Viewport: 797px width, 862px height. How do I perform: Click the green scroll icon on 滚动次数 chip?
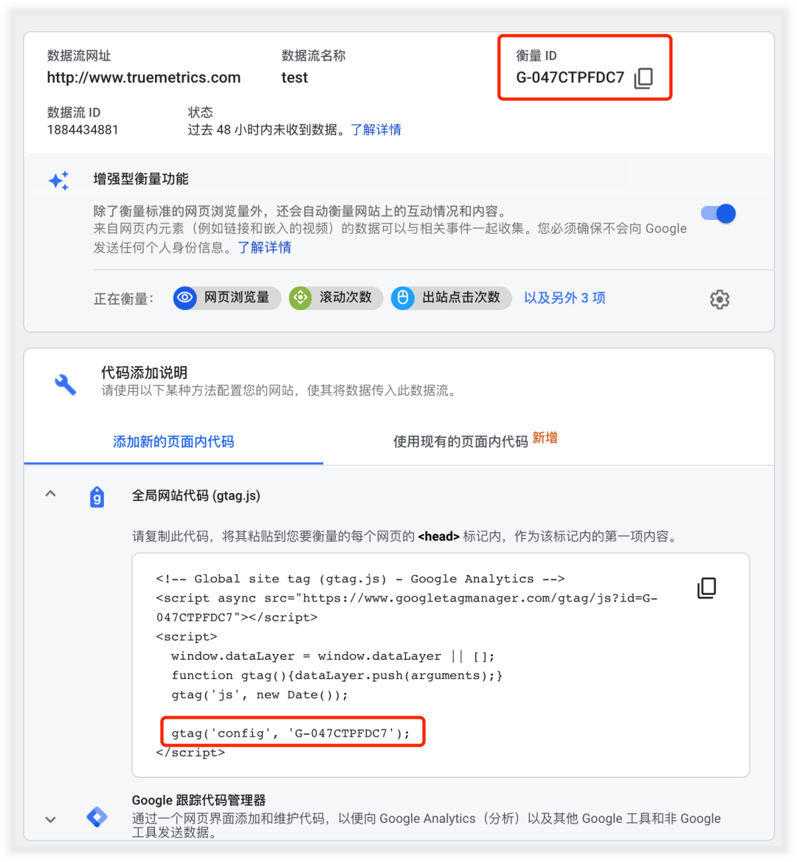[x=300, y=298]
